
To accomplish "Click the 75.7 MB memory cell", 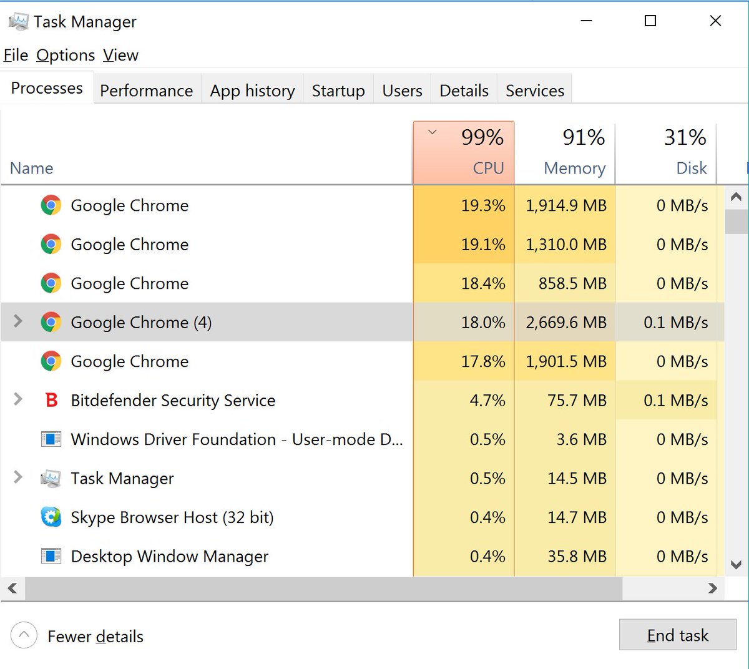I will click(x=565, y=400).
